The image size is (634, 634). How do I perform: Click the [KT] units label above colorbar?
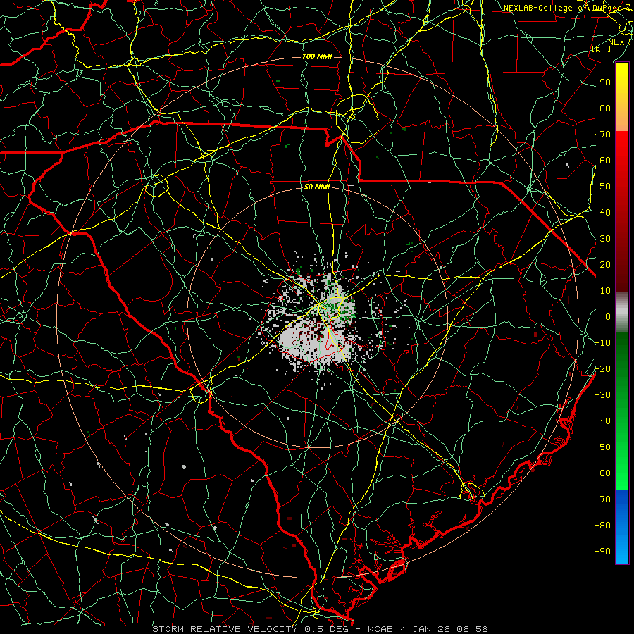pos(602,49)
